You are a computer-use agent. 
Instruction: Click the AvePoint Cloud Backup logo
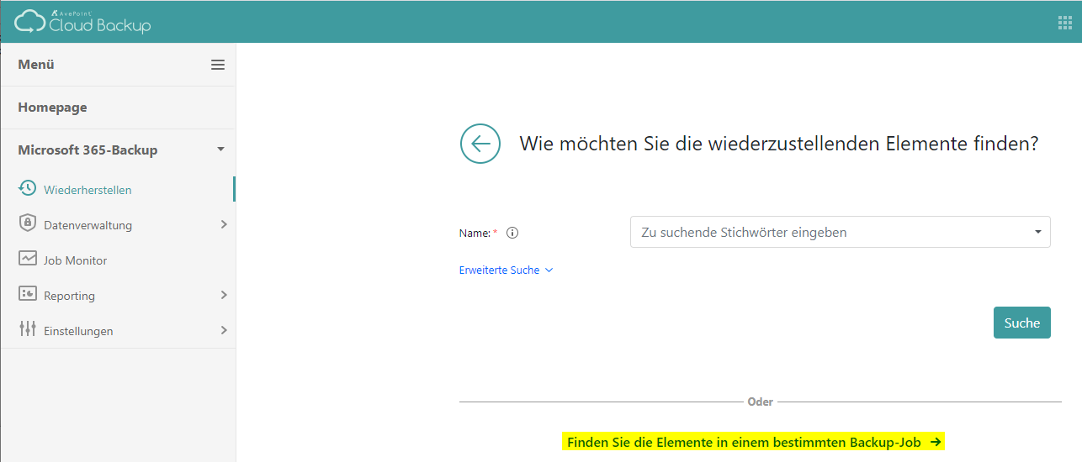point(82,22)
